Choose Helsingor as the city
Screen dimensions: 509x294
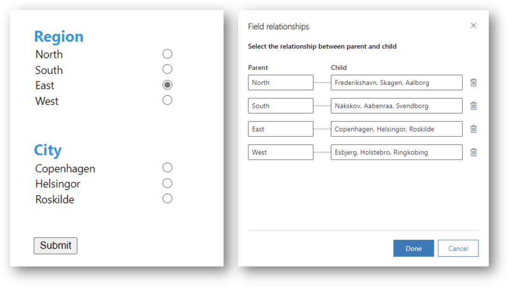[168, 184]
